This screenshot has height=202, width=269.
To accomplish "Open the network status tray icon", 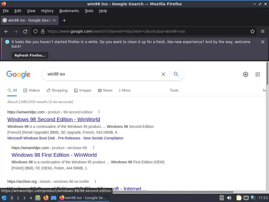I will coord(246,198).
